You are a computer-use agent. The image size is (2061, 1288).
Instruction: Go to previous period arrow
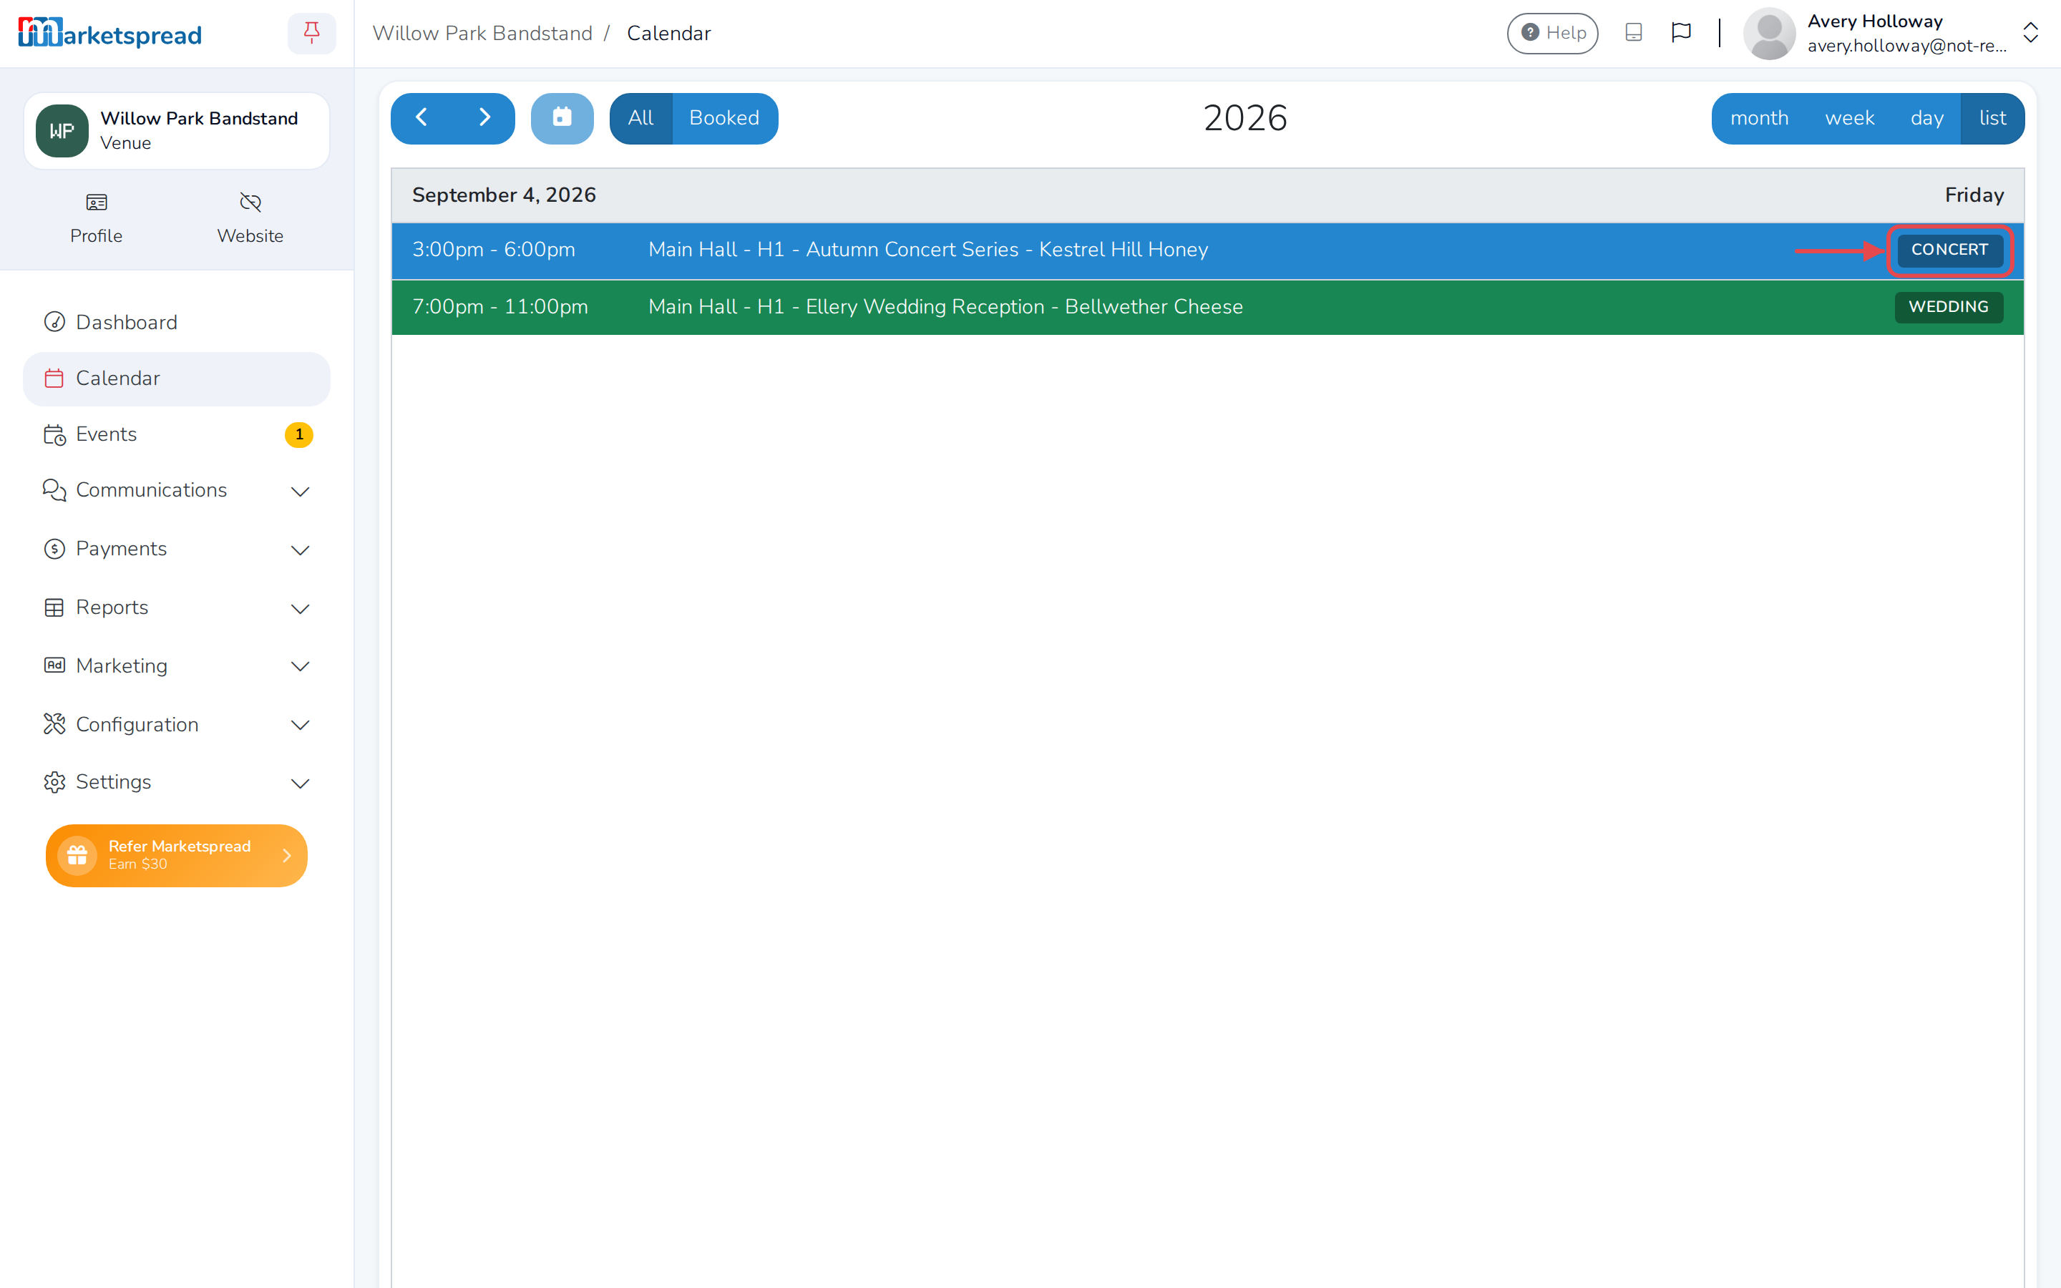pos(422,117)
